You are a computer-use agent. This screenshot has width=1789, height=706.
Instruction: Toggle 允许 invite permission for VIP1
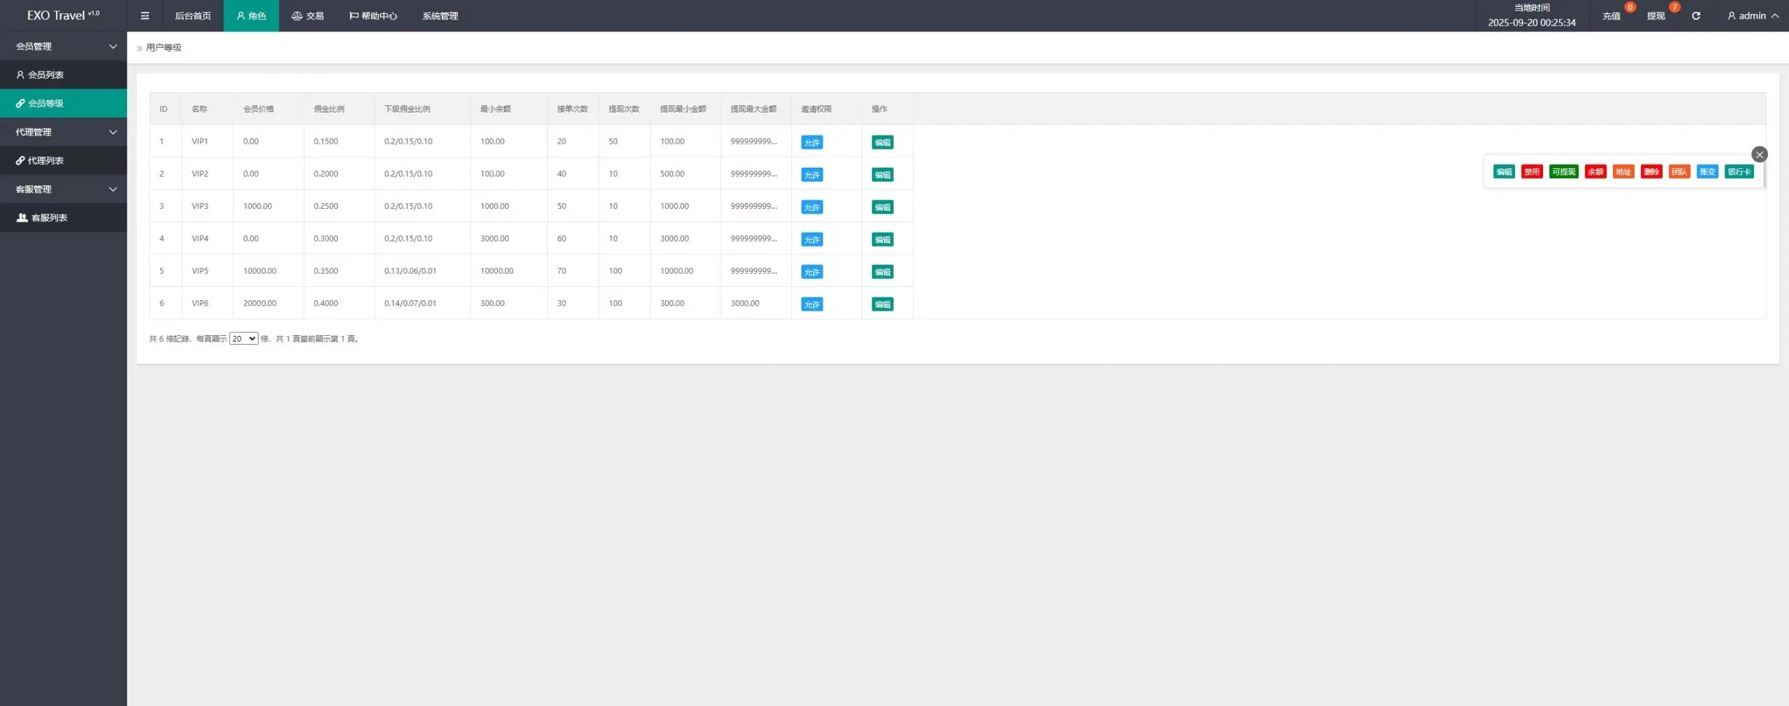[812, 142]
